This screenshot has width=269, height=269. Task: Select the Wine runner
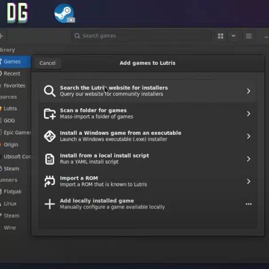pyautogui.click(x=15, y=228)
